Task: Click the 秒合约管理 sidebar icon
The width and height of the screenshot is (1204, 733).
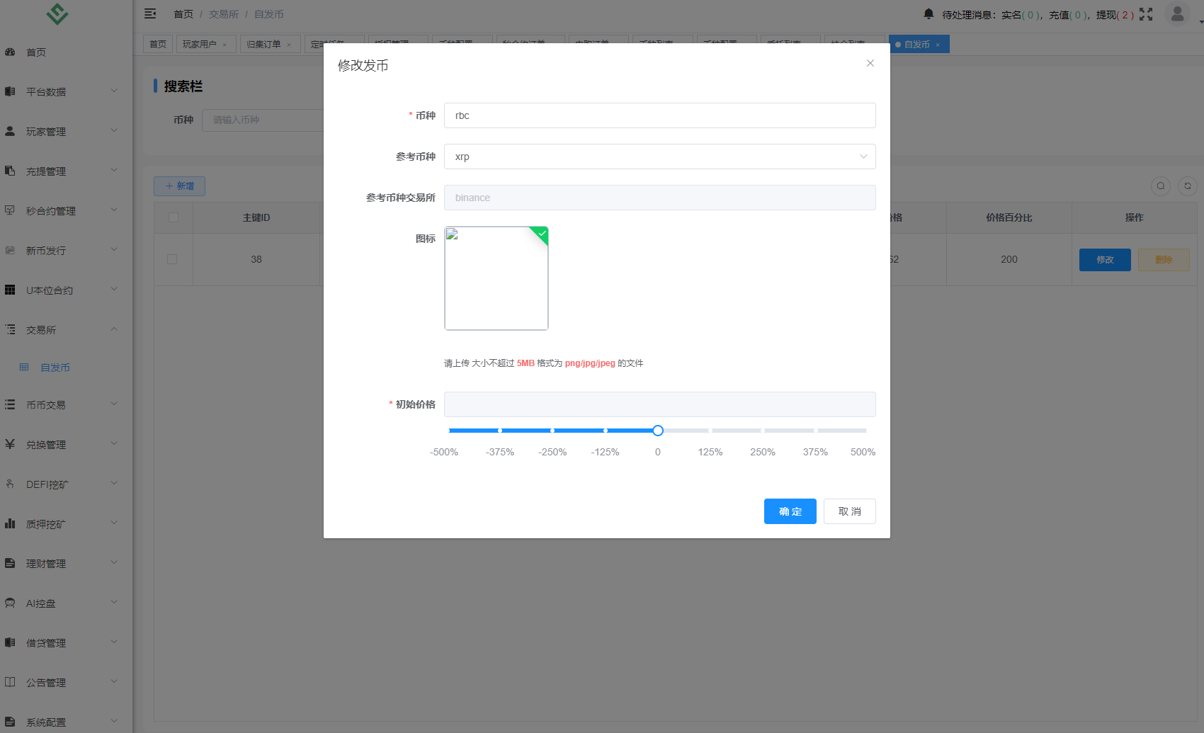Action: point(10,210)
